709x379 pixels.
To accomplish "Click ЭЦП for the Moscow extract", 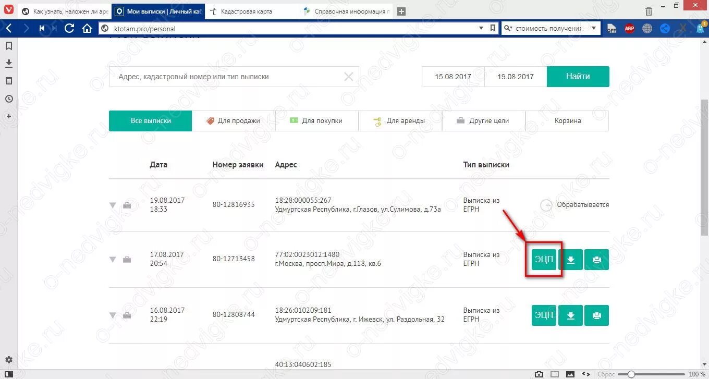I will pyautogui.click(x=544, y=260).
